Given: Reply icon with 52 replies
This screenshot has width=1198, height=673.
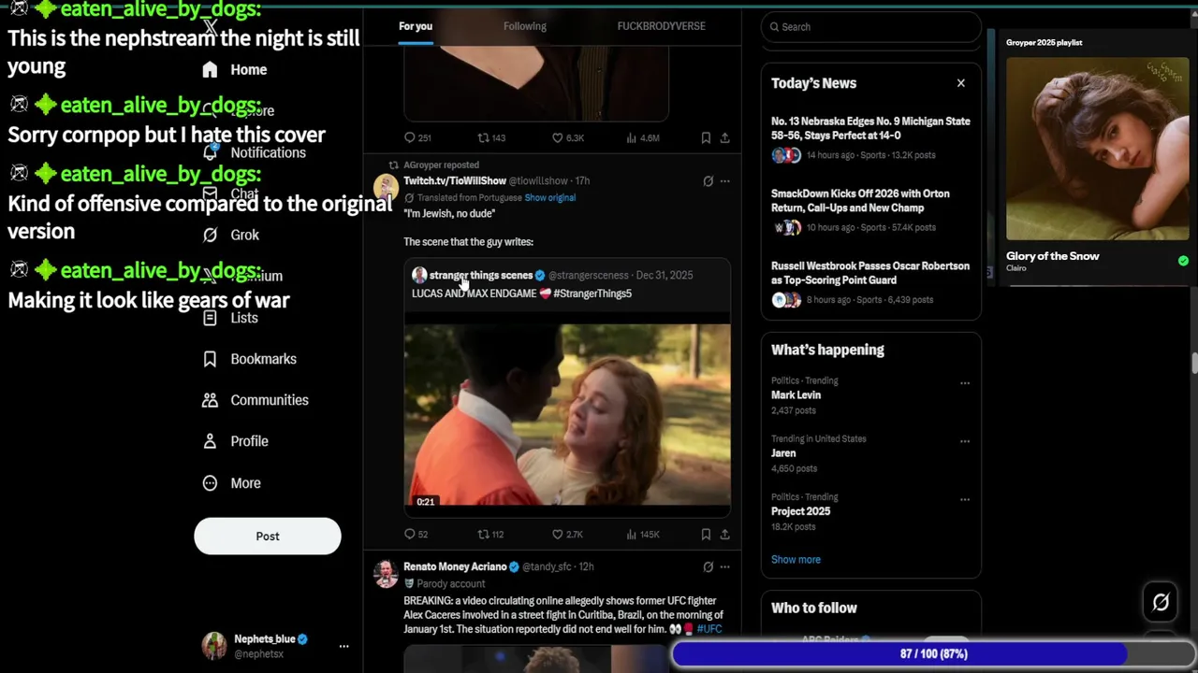Looking at the screenshot, I should click(x=409, y=534).
